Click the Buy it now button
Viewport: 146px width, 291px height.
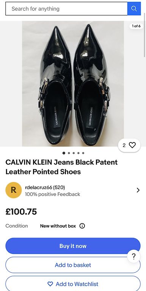point(73,246)
